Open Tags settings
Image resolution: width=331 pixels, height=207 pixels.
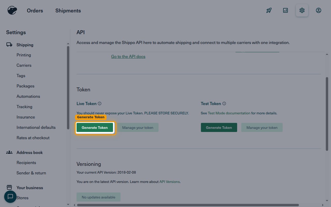[21, 76]
